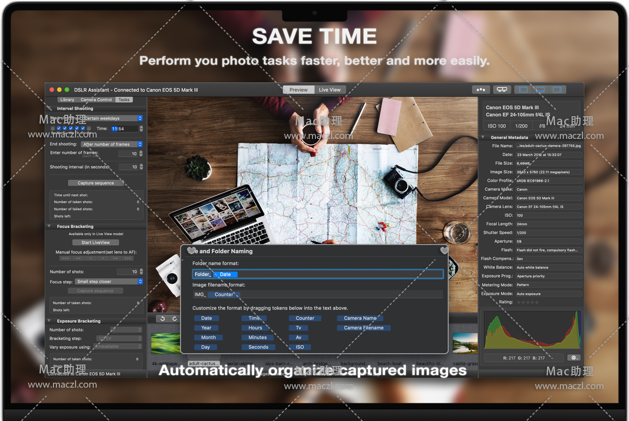The image size is (629, 421).
Task: Switch to the Library tab
Action: [67, 100]
